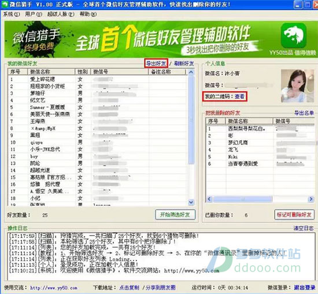Select friend row 小纪

coord(97,198)
